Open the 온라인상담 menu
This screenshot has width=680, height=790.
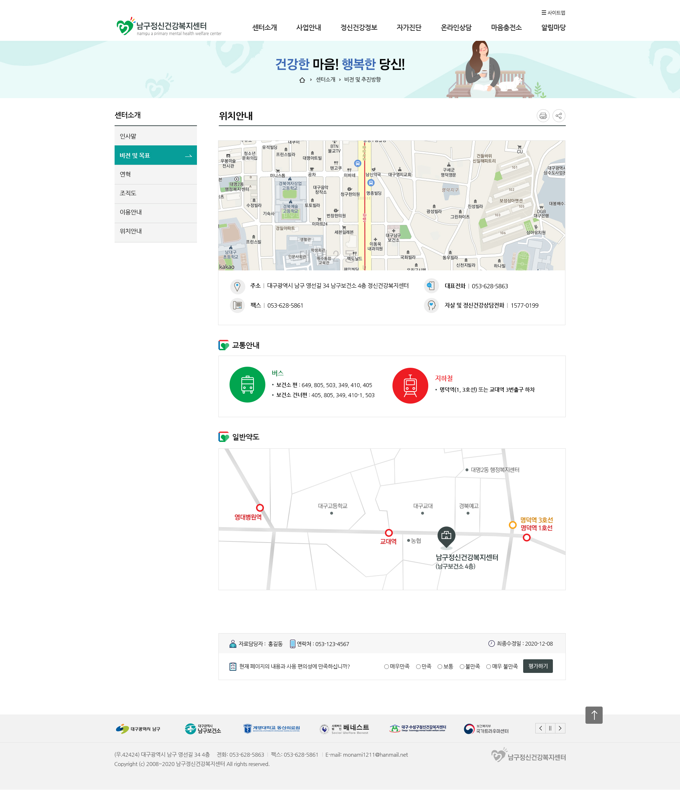[x=456, y=27]
